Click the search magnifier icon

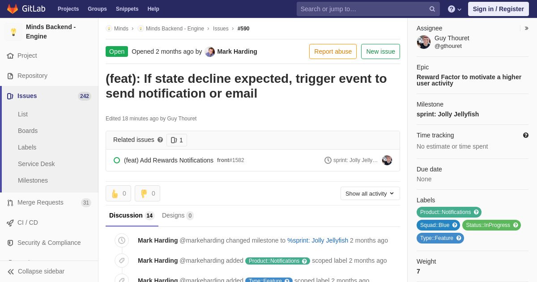[432, 9]
